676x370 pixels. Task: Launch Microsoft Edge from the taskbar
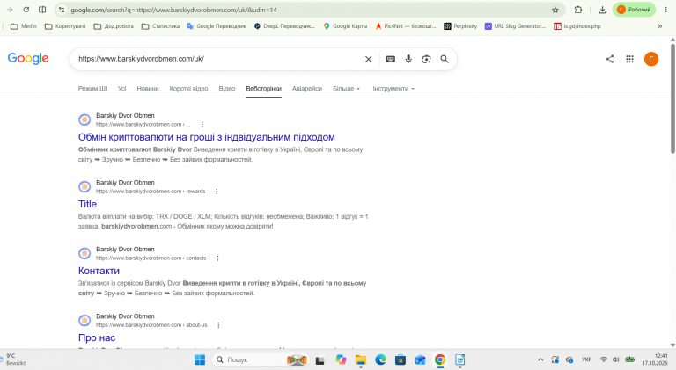click(380, 359)
